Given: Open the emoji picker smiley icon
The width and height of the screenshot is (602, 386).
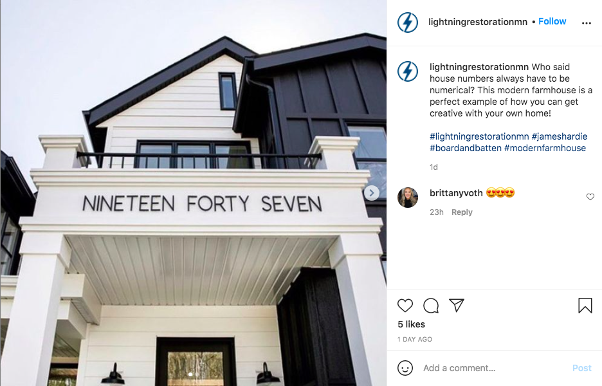Looking at the screenshot, I should coord(405,368).
